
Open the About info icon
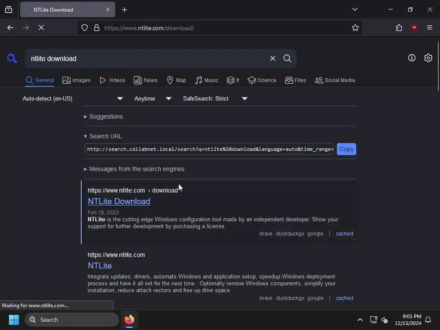[x=412, y=58]
